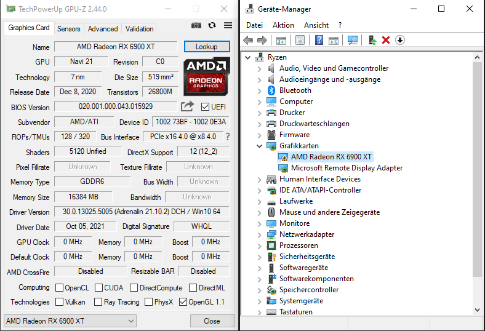Switch to the Validation tab
The image size is (485, 331).
139,29
